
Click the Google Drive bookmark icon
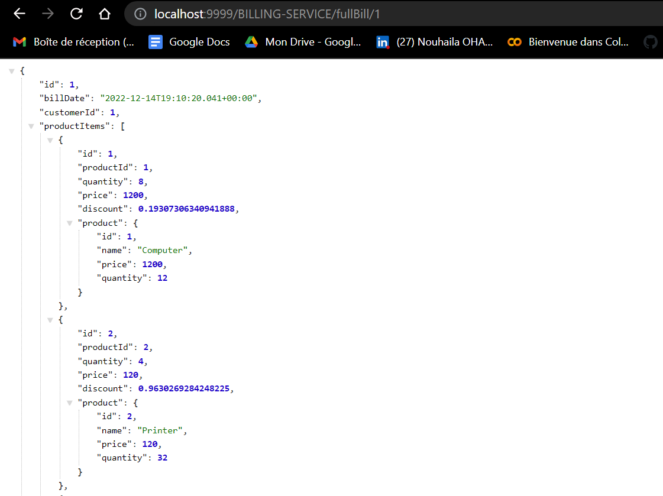point(251,41)
